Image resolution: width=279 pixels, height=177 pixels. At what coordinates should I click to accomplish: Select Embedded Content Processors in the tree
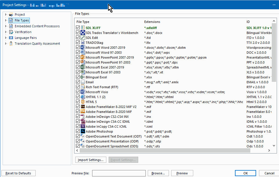pos(37,26)
